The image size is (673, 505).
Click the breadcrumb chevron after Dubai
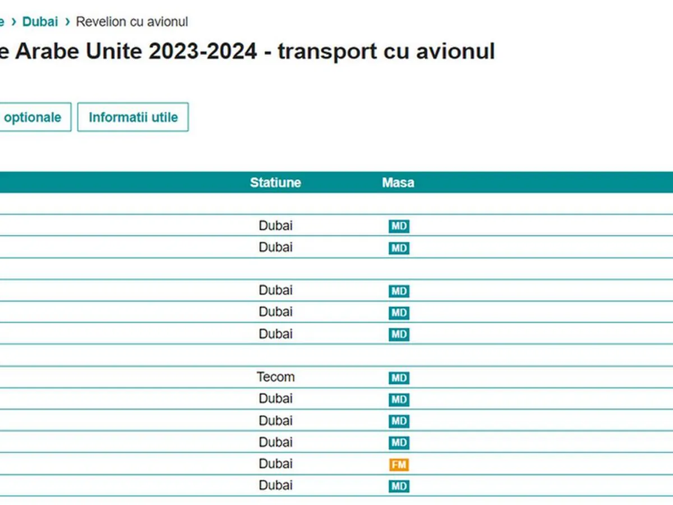click(x=67, y=22)
